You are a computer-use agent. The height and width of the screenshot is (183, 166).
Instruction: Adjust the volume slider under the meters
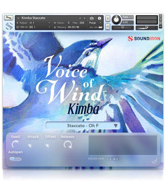[146, 27]
